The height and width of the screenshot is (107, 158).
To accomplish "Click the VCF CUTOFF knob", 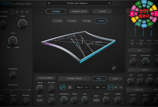I will pyautogui.click(x=133, y=61).
